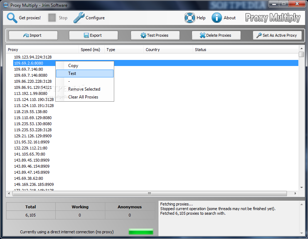Click the gray Stop square icon

pyautogui.click(x=52, y=18)
